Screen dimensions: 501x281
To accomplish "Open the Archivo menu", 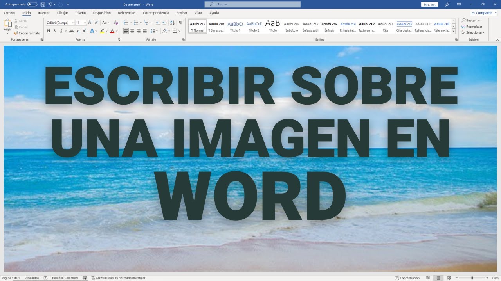I will click(9, 13).
